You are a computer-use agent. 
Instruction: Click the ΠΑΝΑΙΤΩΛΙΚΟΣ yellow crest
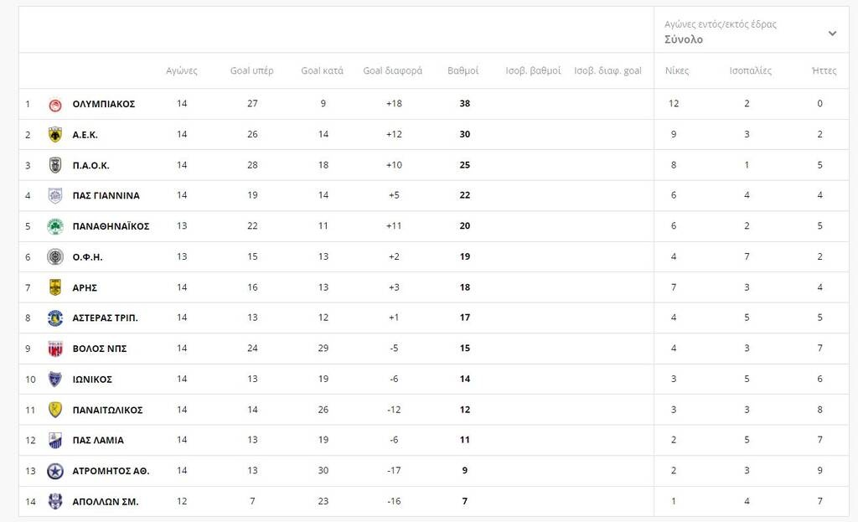[x=55, y=410]
